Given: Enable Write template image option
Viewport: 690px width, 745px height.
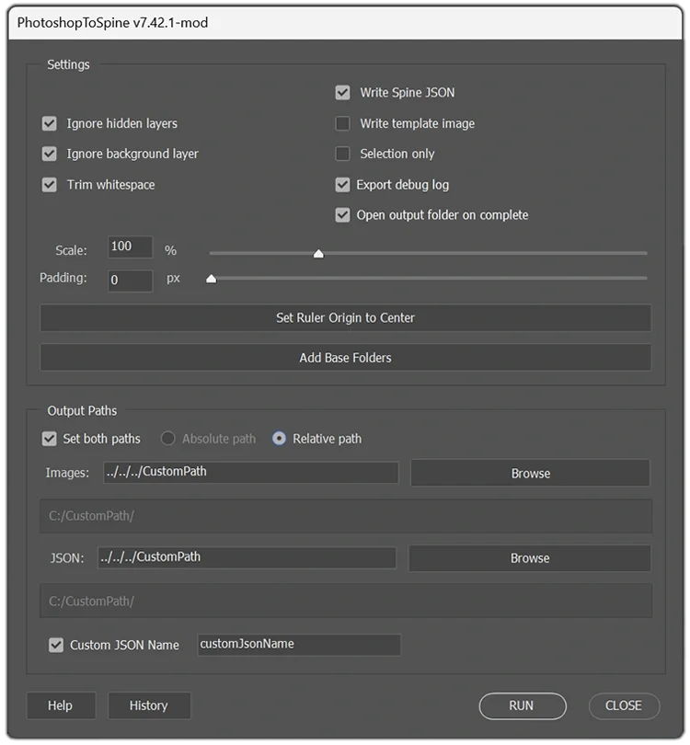Looking at the screenshot, I should 342,123.
